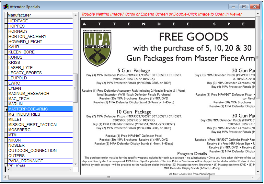Click bottom window horizontal scroll-right arrow

(x=252, y=177)
